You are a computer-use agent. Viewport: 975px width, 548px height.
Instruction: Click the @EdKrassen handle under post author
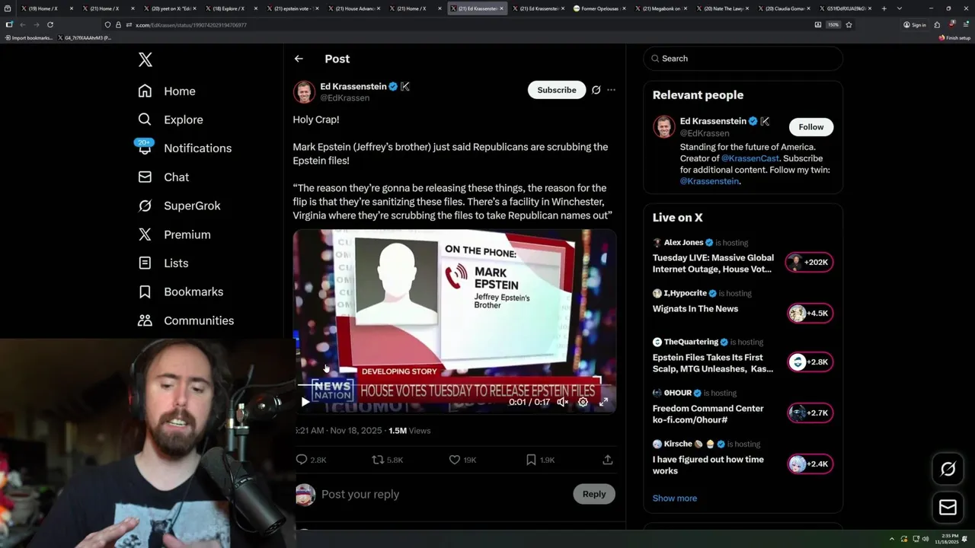click(344, 98)
